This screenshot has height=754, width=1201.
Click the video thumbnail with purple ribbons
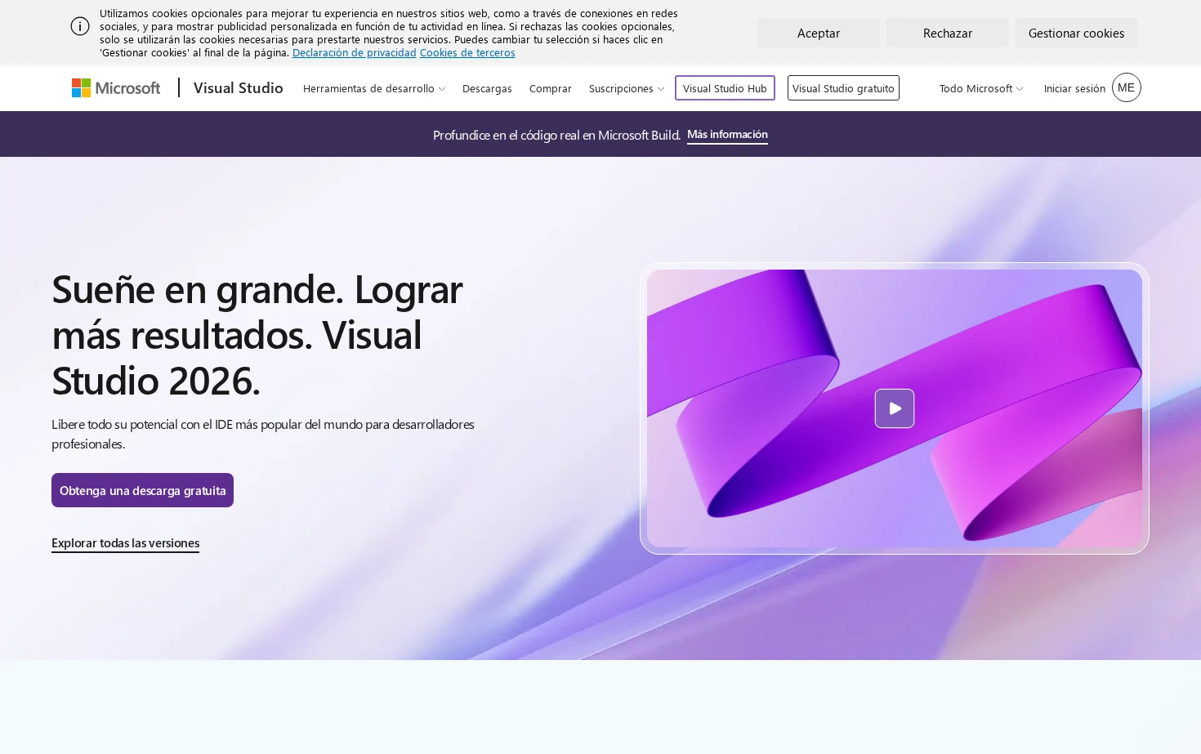pos(895,408)
